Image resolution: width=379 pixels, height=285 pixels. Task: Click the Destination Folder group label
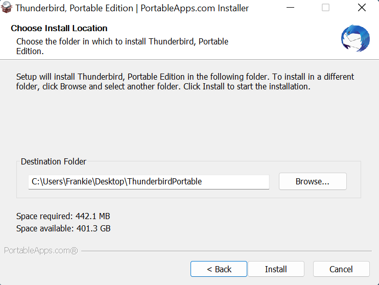point(54,161)
